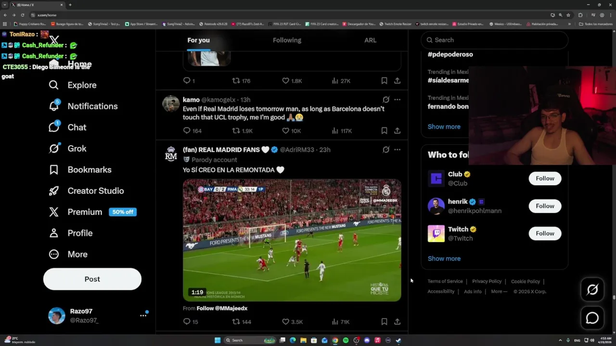This screenshot has width=616, height=346.
Task: Open Privacy Policy link
Action: click(x=487, y=282)
